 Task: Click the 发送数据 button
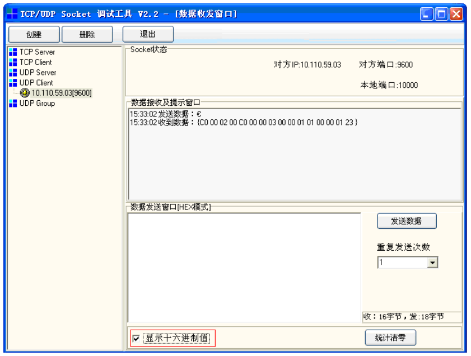[407, 221]
